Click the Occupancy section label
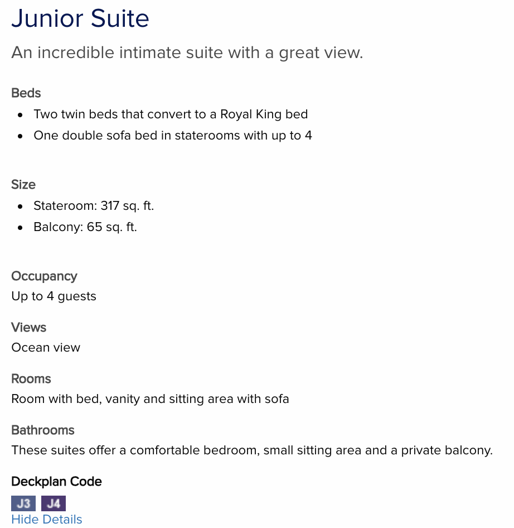Viewport: 514px width, 528px height. coord(44,276)
